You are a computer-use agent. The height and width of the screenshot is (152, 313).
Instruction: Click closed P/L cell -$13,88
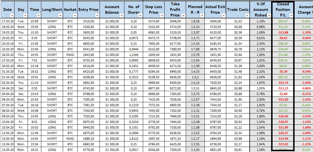click(x=283, y=32)
